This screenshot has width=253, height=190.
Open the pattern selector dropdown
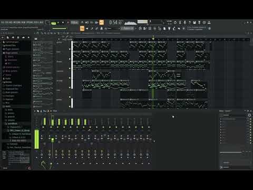pos(129,28)
